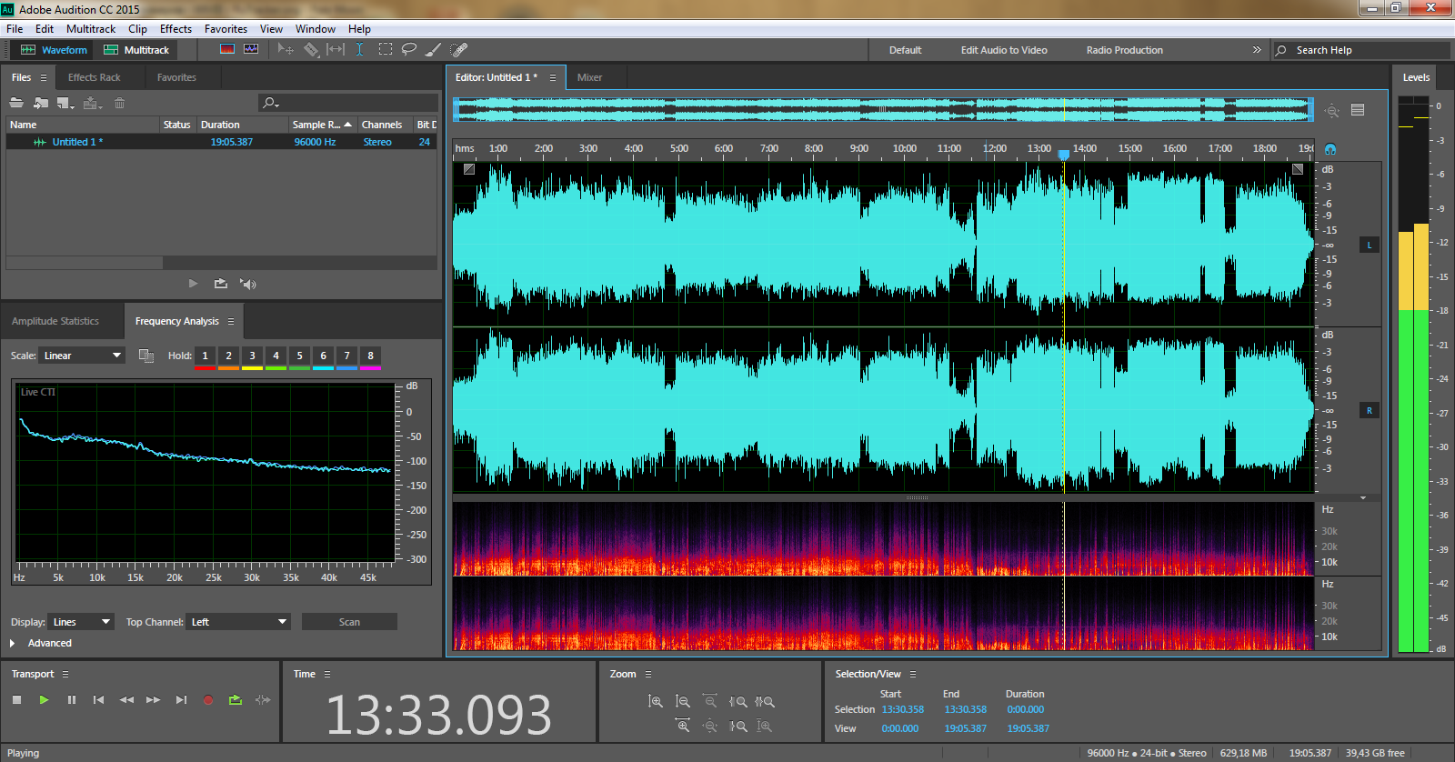Click Import File icon in Files panel
This screenshot has height=762, width=1455.
(x=41, y=103)
